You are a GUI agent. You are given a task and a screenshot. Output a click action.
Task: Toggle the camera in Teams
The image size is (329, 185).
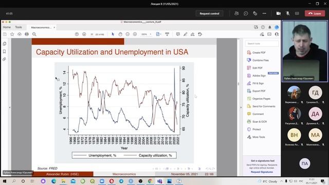(279, 13)
